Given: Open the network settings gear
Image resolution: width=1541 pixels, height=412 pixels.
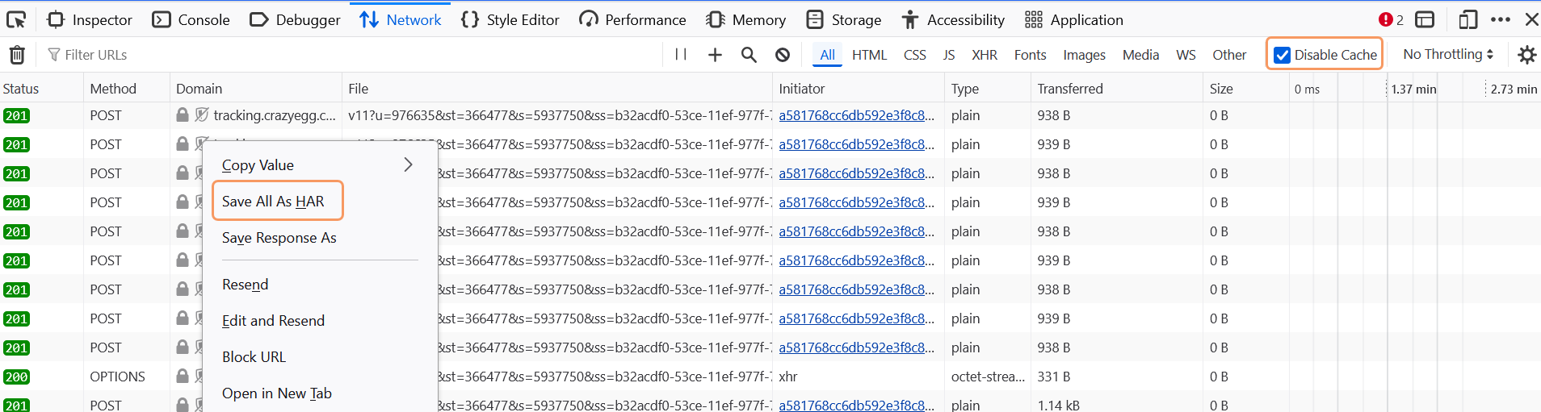Looking at the screenshot, I should coord(1526,55).
